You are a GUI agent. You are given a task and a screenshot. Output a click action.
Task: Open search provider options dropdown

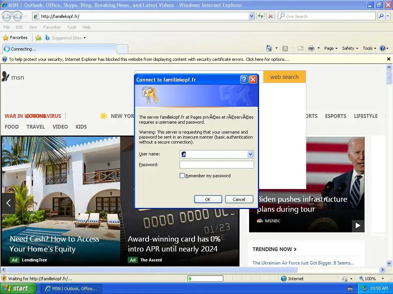[388, 16]
